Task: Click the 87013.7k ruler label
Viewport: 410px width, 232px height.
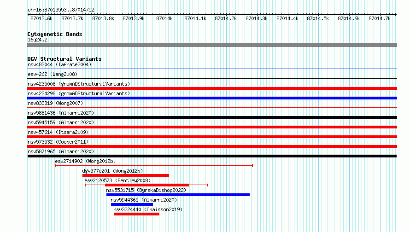Action: pyautogui.click(x=72, y=18)
